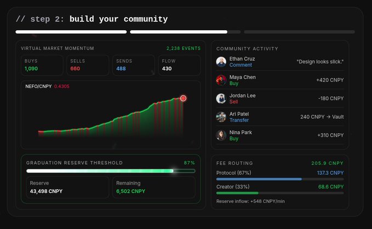Open the FLOW 430 stat card

179,65
